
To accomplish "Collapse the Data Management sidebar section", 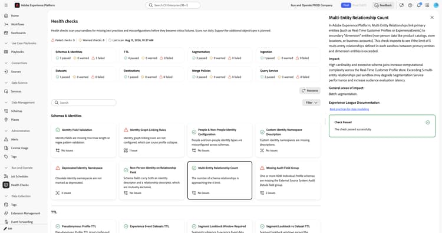I will pos(6,103).
